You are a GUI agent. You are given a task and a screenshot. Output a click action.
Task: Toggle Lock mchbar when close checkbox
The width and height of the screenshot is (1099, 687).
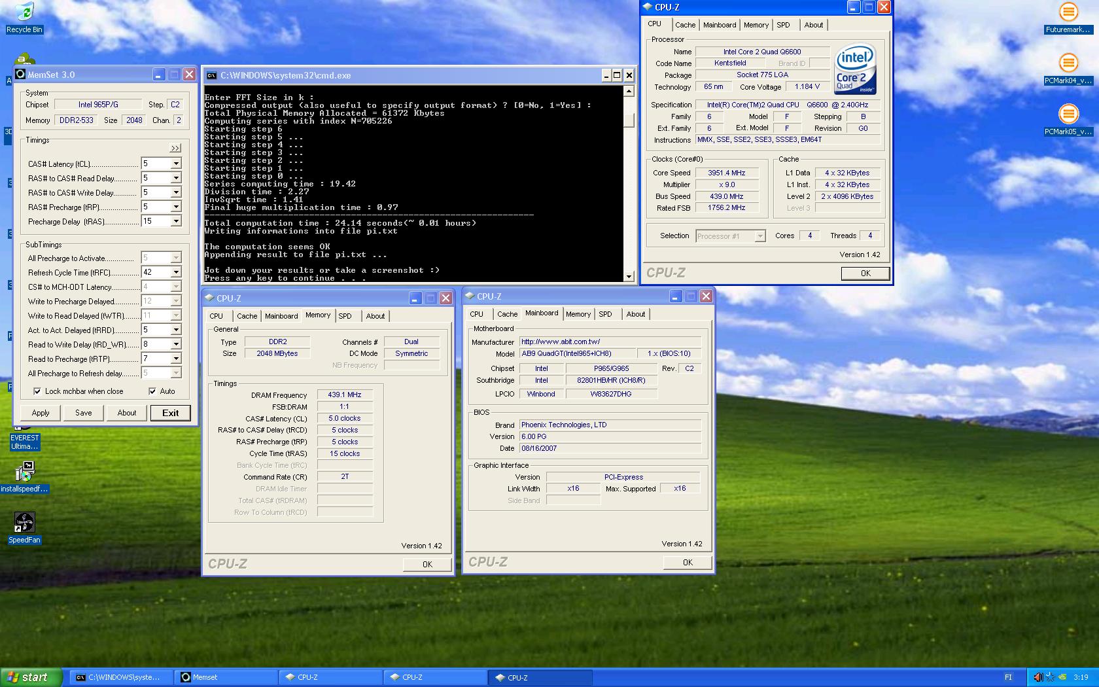click(37, 391)
